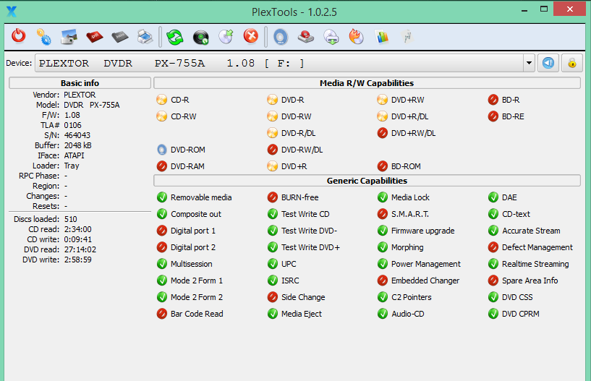
Task: Click the Accurate Stream label
Action: [x=531, y=231]
